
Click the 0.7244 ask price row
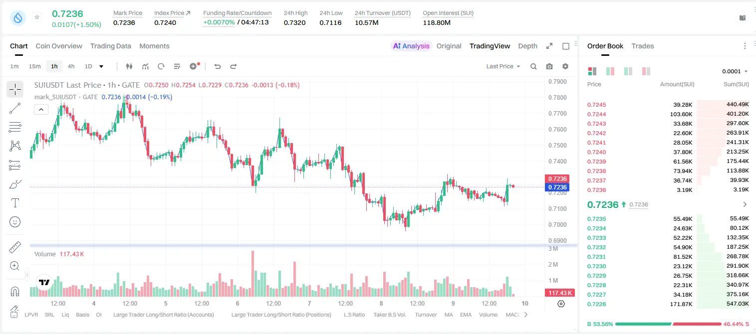[x=668, y=114]
